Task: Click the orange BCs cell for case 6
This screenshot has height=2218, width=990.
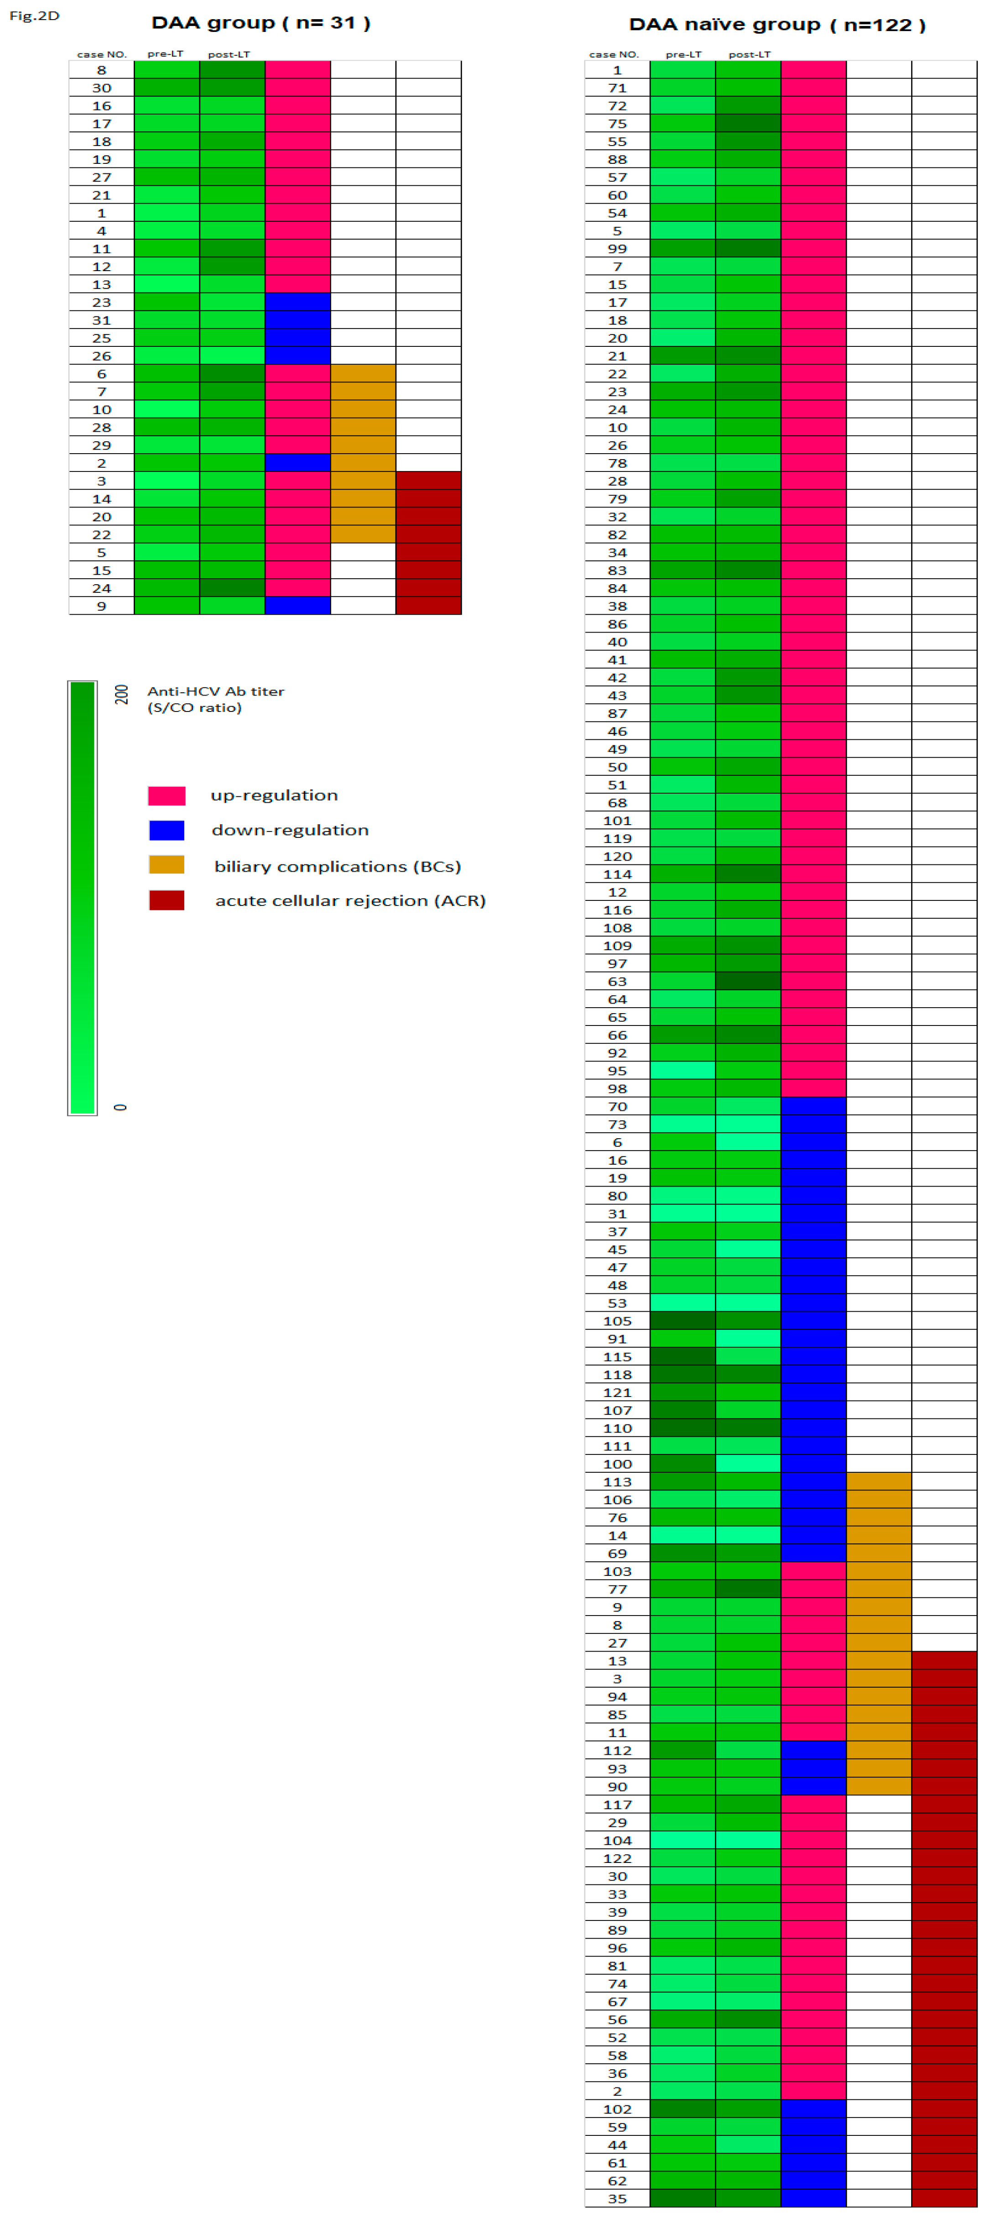Action: [362, 374]
